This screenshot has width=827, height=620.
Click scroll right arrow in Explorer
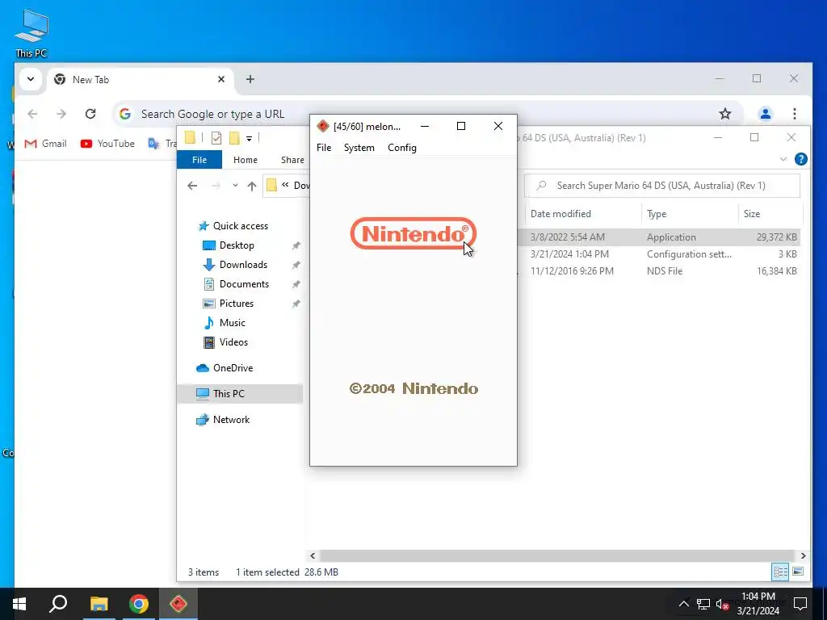tap(804, 555)
